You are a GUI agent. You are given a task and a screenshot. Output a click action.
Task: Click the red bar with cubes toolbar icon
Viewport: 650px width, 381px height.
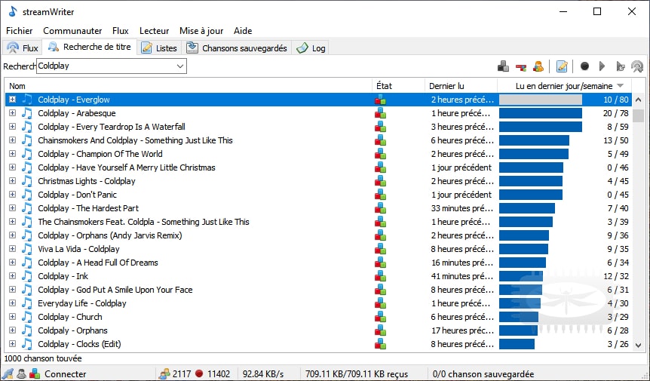coord(520,66)
